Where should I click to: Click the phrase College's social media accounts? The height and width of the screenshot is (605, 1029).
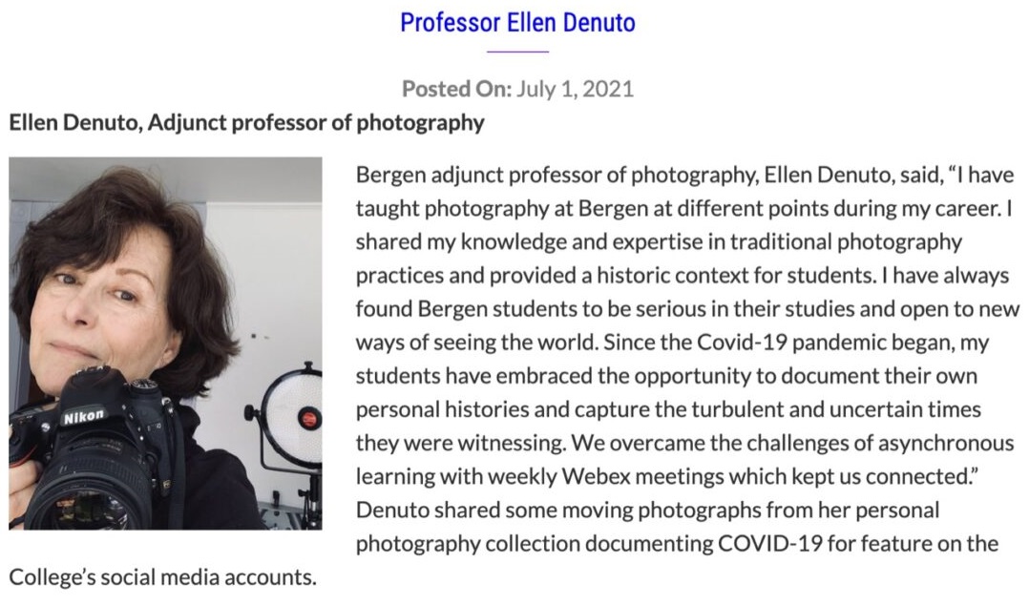coord(162,577)
